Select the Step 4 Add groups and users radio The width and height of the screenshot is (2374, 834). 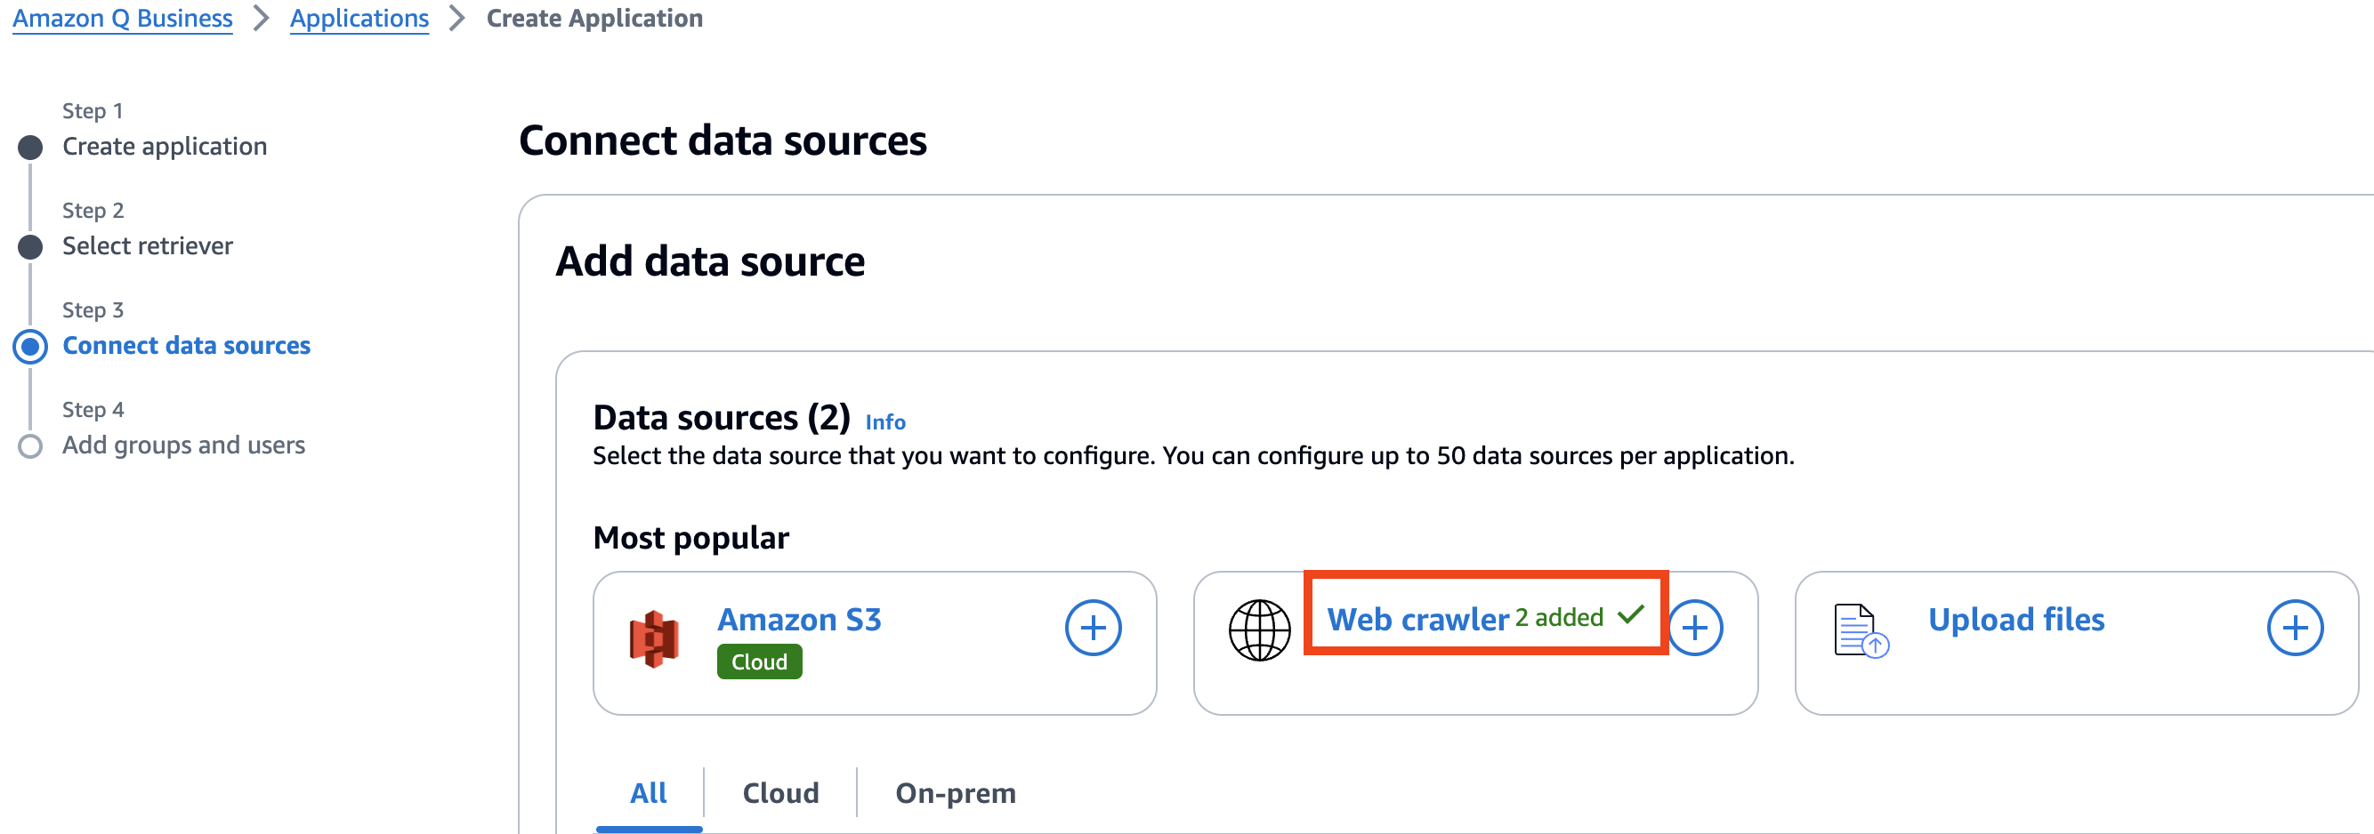tap(30, 445)
